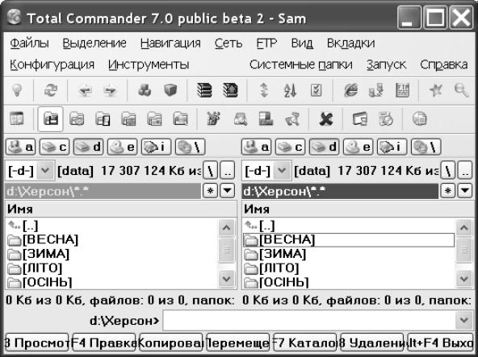Open the Инструменты menu
The width and height of the screenshot is (478, 357).
(149, 64)
